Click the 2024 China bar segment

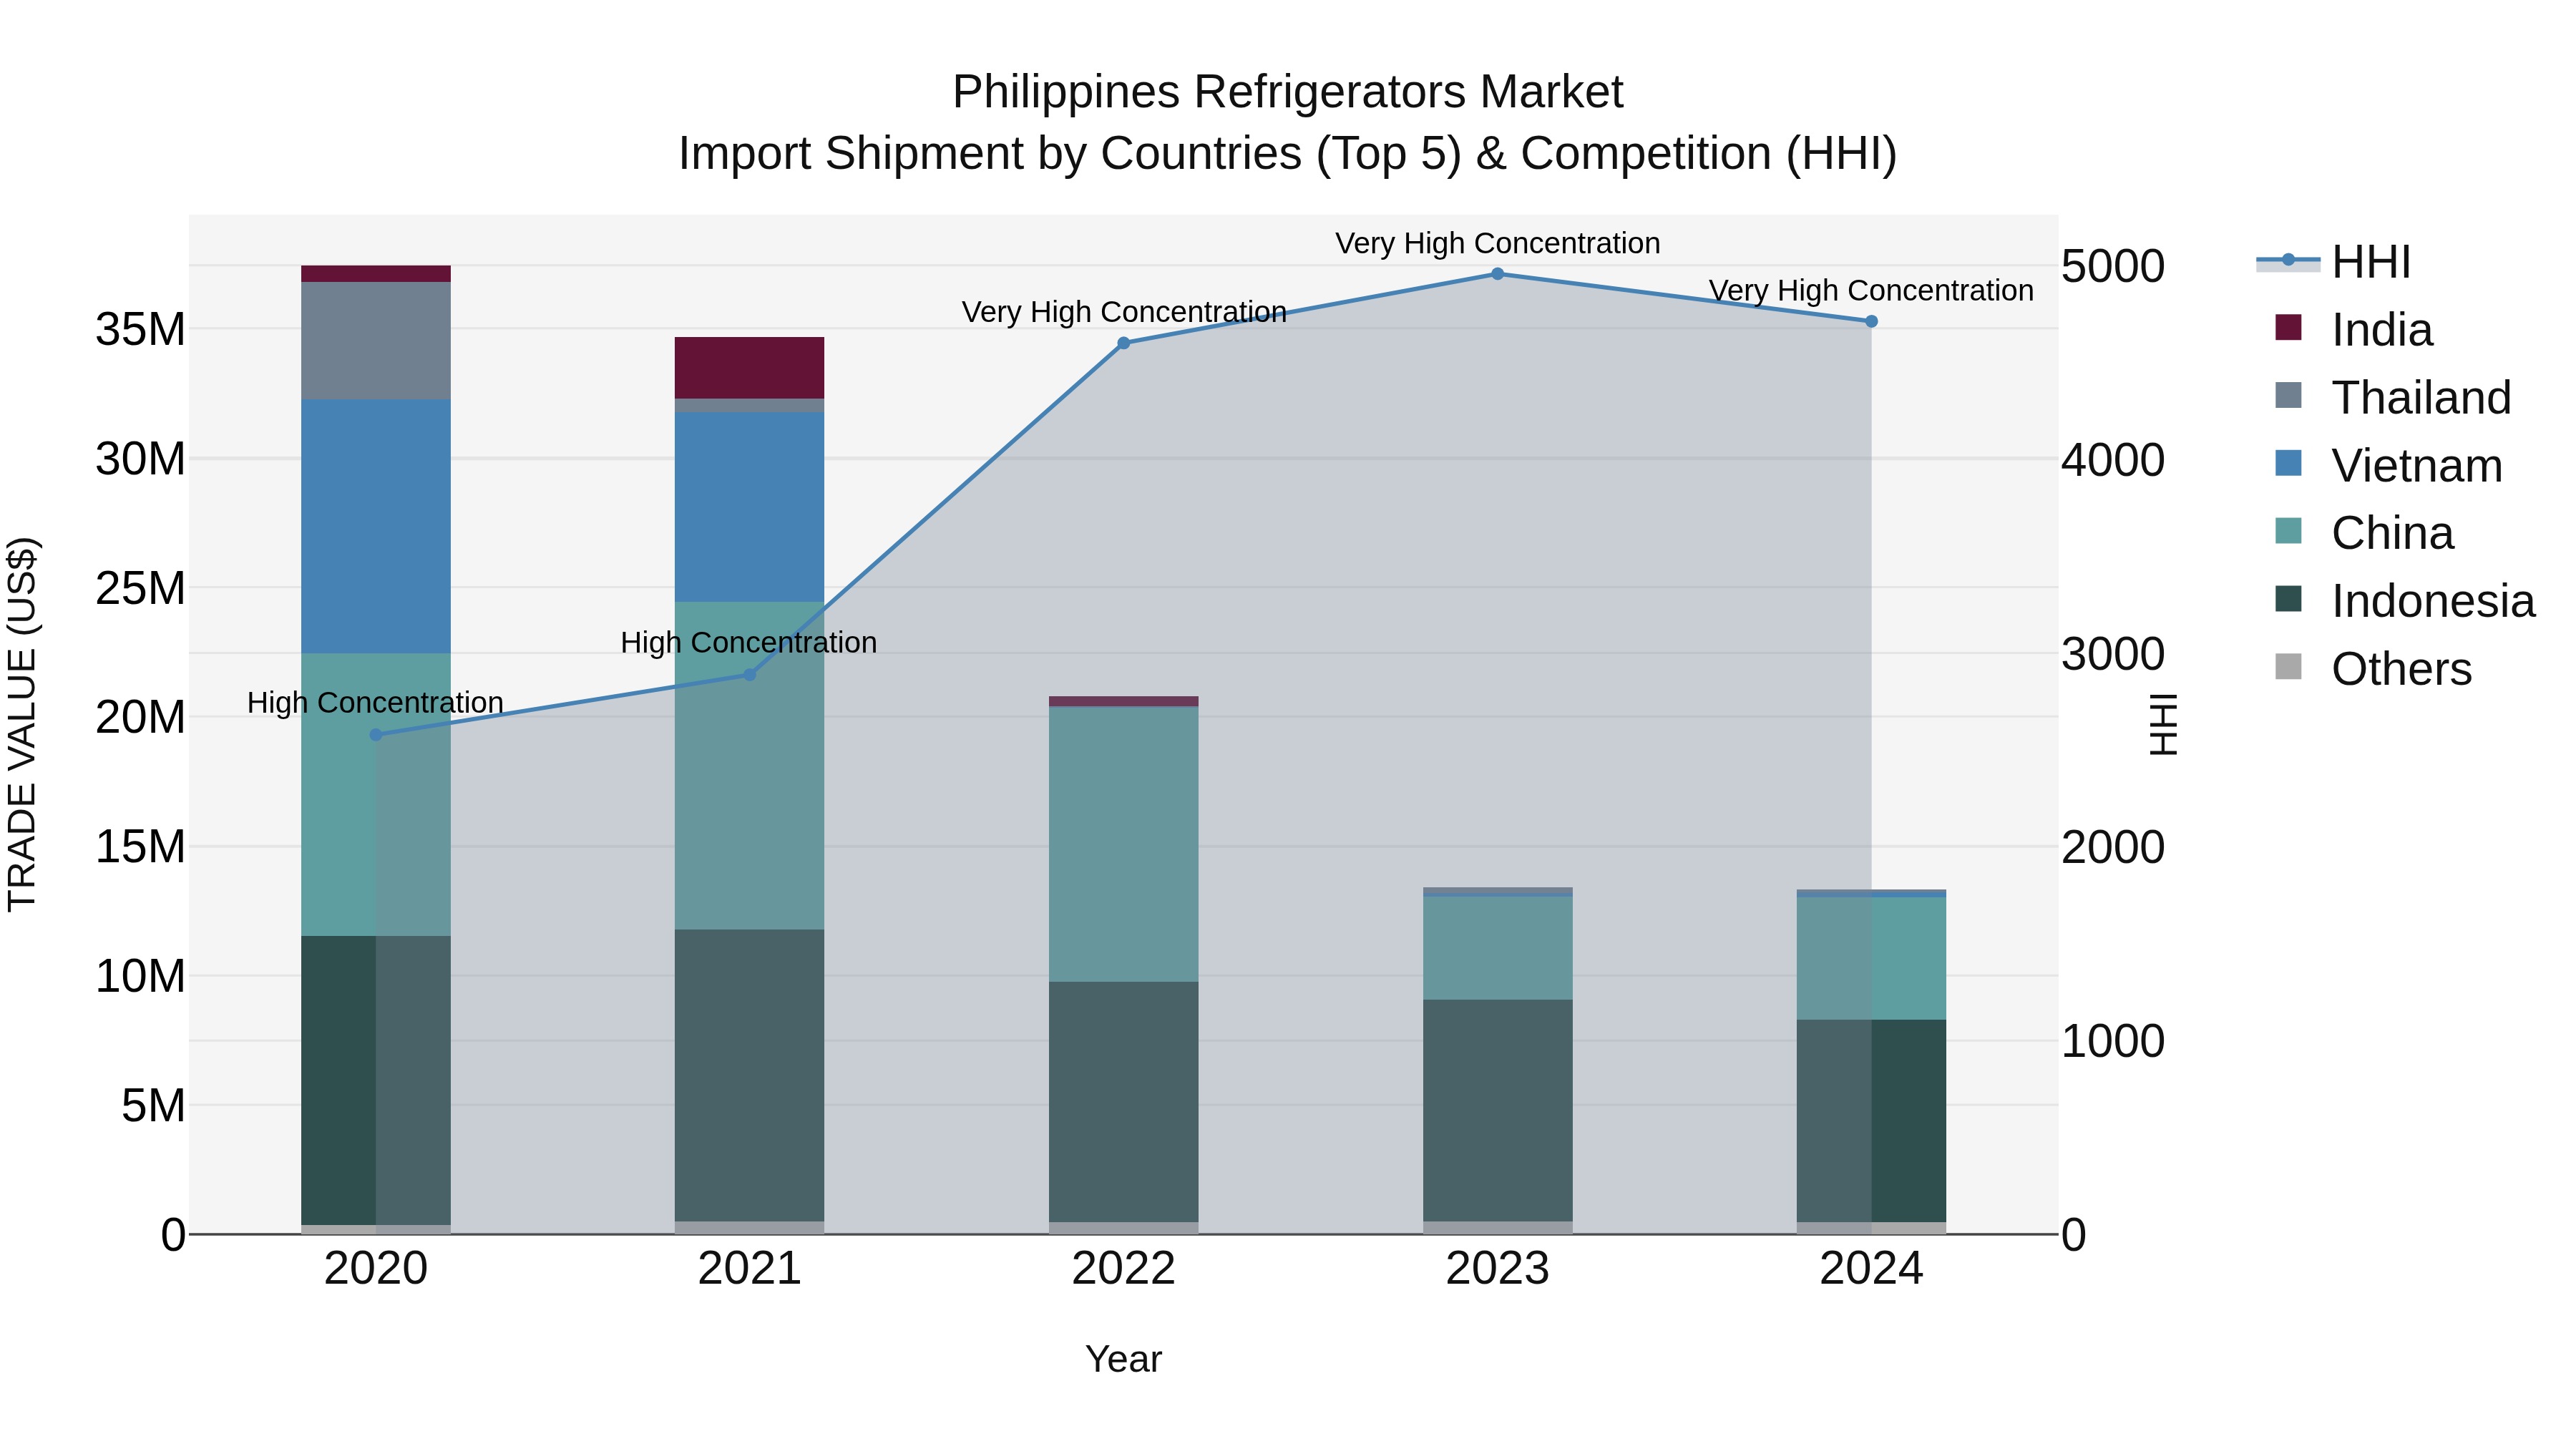pyautogui.click(x=1871, y=959)
